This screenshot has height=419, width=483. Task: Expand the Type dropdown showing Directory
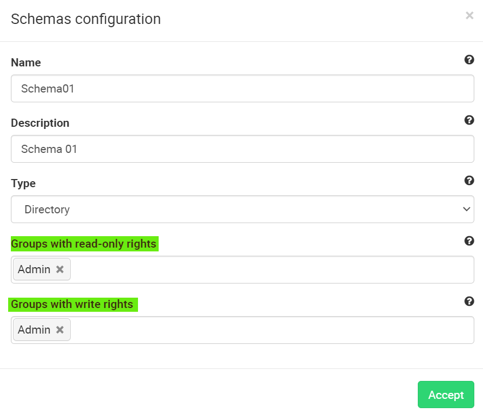pos(242,209)
